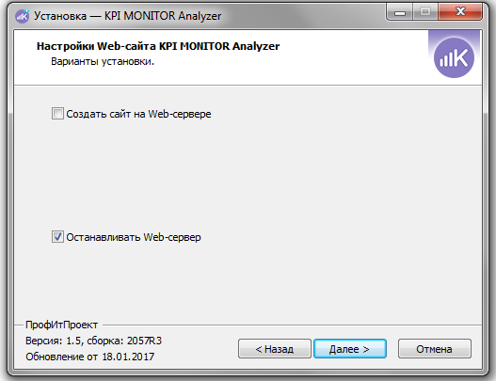Click the 'Версия: 1.5, сборка: 2057R3' text
Screen dimensions: 496x381
coord(93,341)
